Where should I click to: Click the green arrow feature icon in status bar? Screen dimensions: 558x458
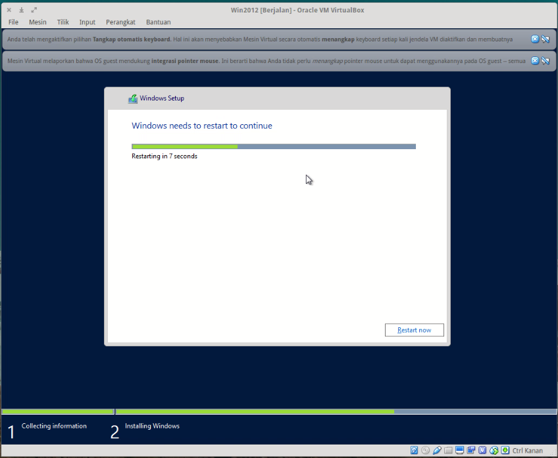(505, 450)
